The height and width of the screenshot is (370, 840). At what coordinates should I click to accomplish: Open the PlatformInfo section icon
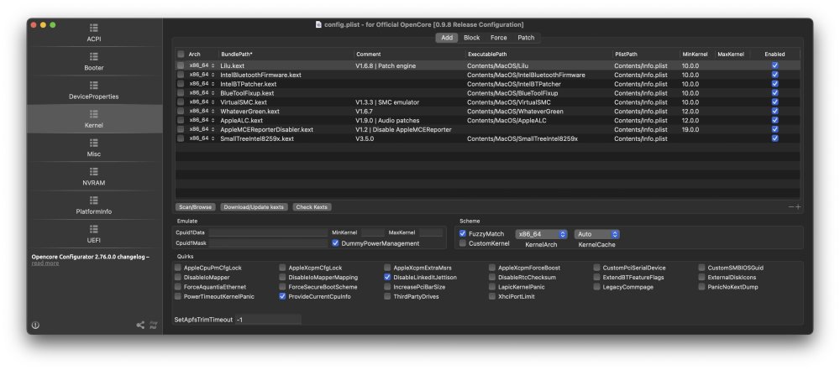tap(94, 201)
